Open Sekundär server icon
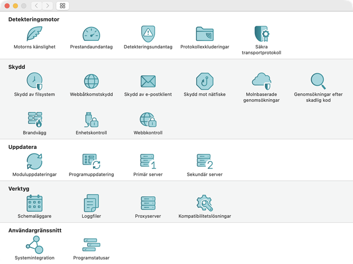 point(204,162)
